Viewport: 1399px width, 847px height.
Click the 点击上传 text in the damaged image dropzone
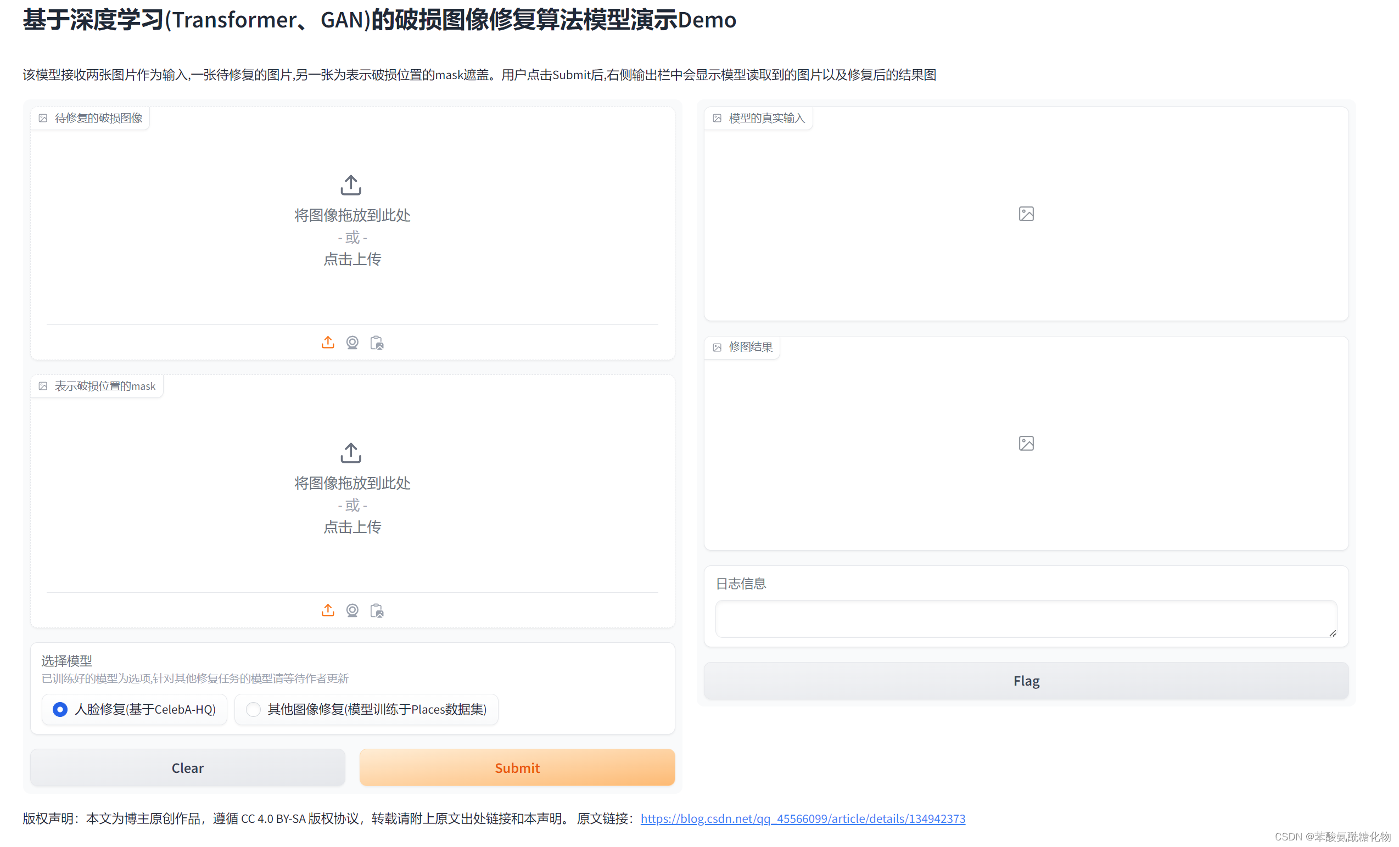[352, 259]
